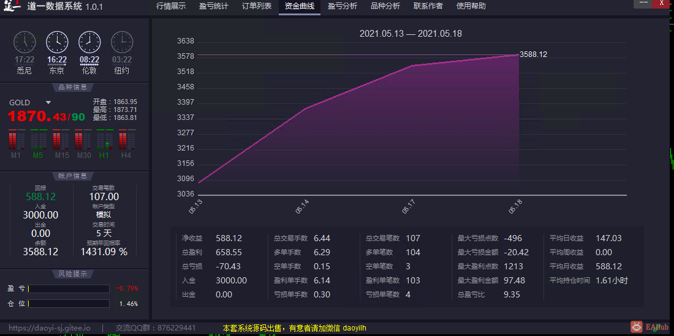Click the 平均持仓时间 1.61小时 statistic
The image size is (674, 336).
[x=589, y=281]
